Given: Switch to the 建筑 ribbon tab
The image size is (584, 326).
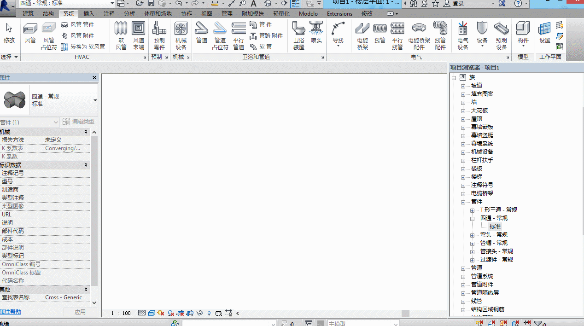Looking at the screenshot, I should click(28, 14).
